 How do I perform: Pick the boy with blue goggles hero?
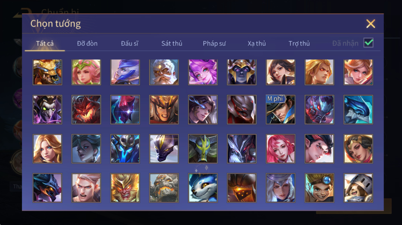pyautogui.click(x=319, y=188)
